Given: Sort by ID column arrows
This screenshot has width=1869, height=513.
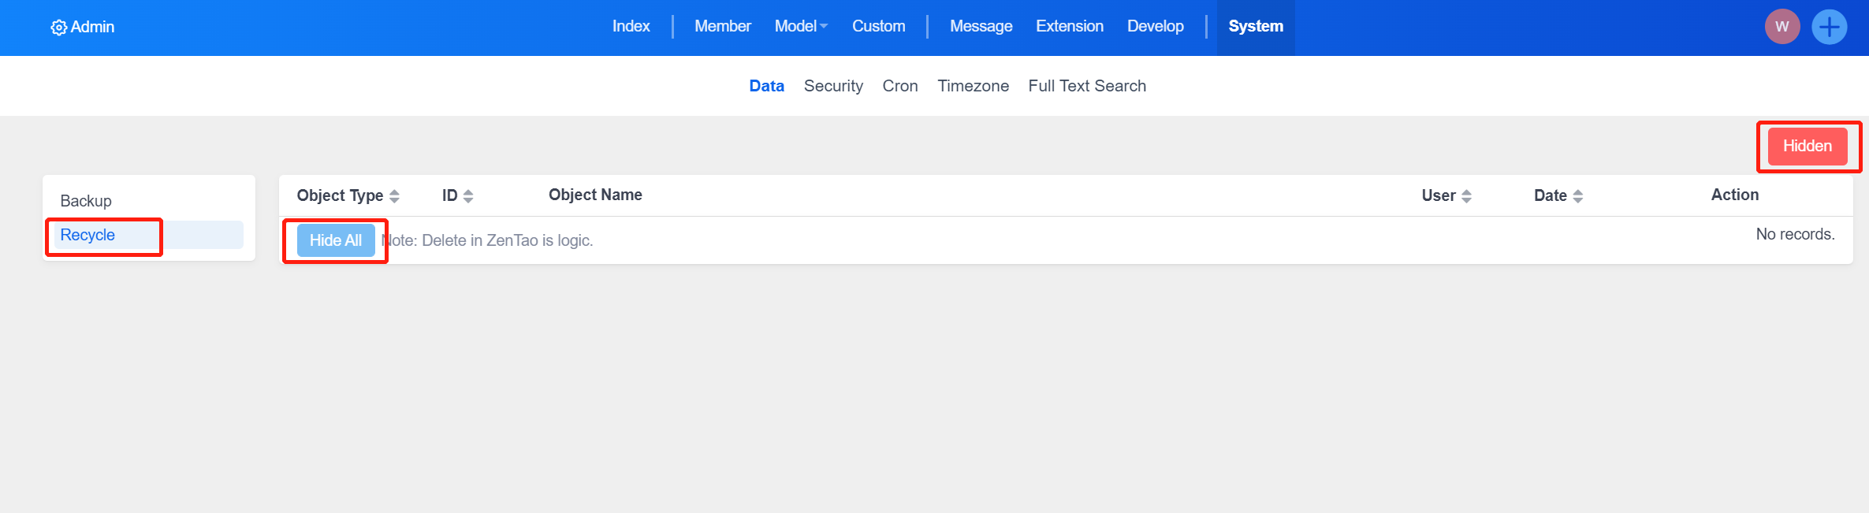Looking at the screenshot, I should [468, 196].
